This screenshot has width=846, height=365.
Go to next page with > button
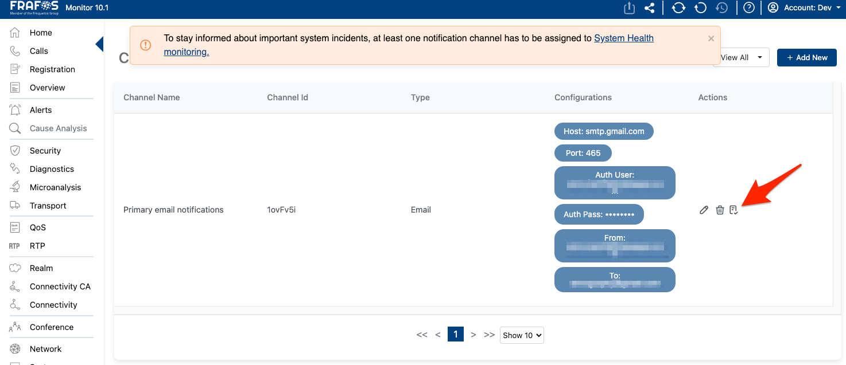coord(474,335)
